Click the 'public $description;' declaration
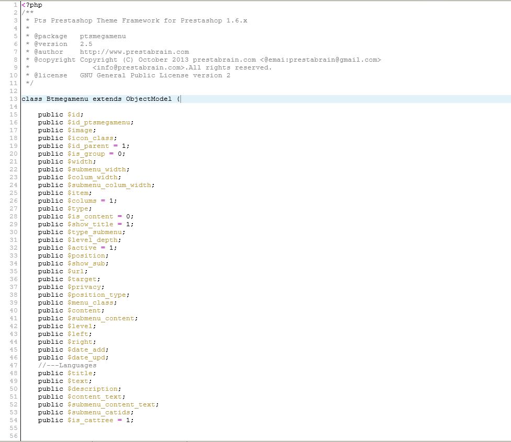The height and width of the screenshot is (442, 511). (80, 389)
